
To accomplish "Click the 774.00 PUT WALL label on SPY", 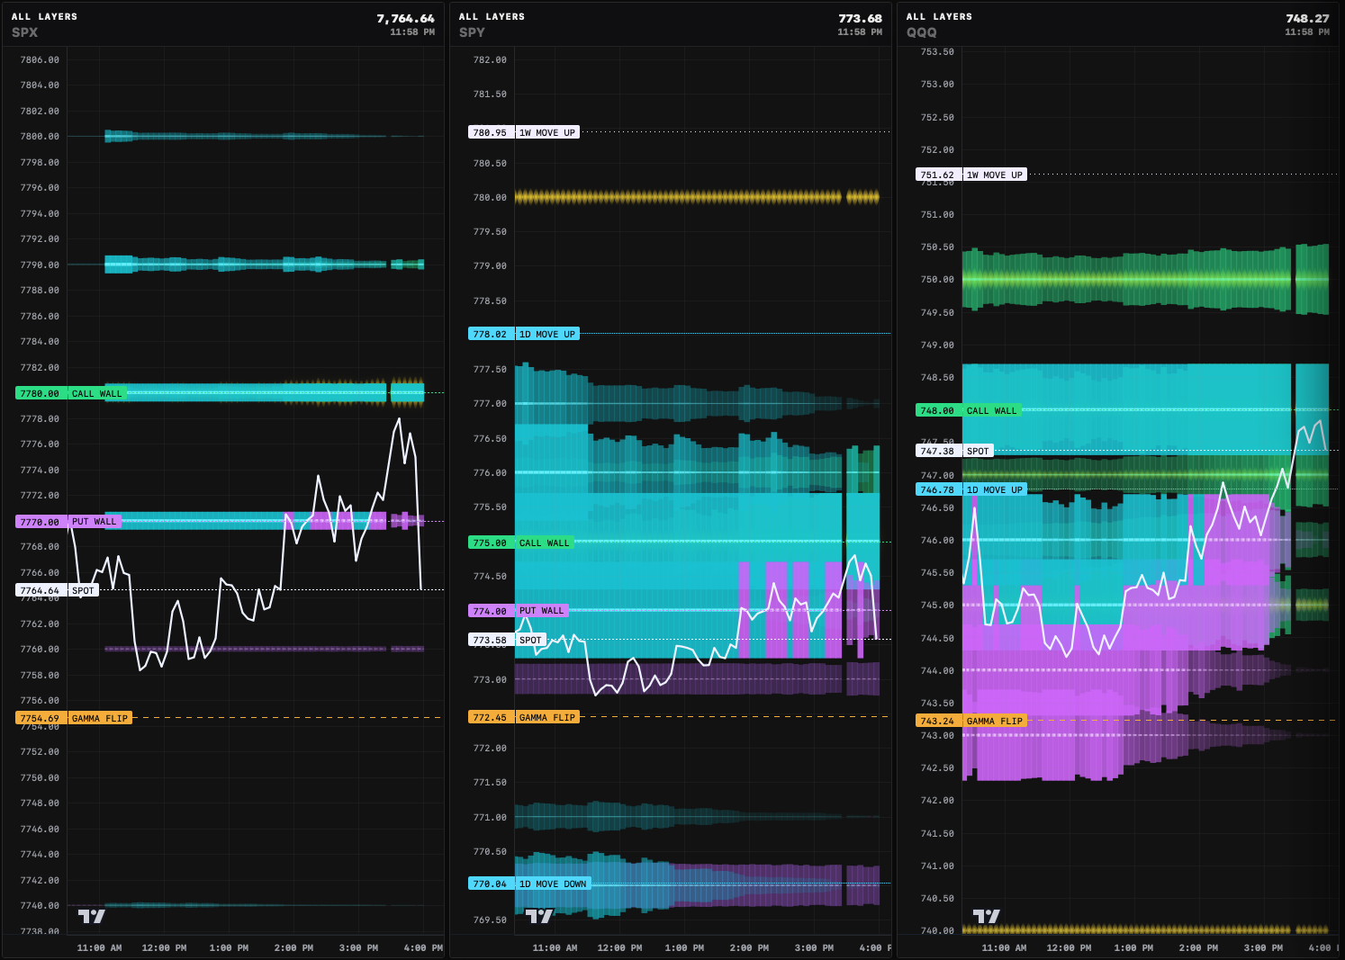I will [519, 610].
